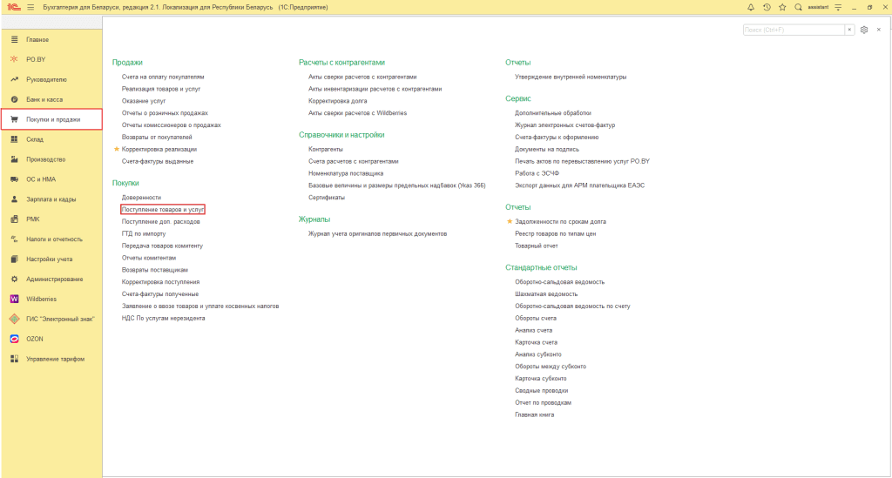Viewport: 892px width, 478px height.
Task: Open Возвраты поставщикам link
Action: coord(155,270)
